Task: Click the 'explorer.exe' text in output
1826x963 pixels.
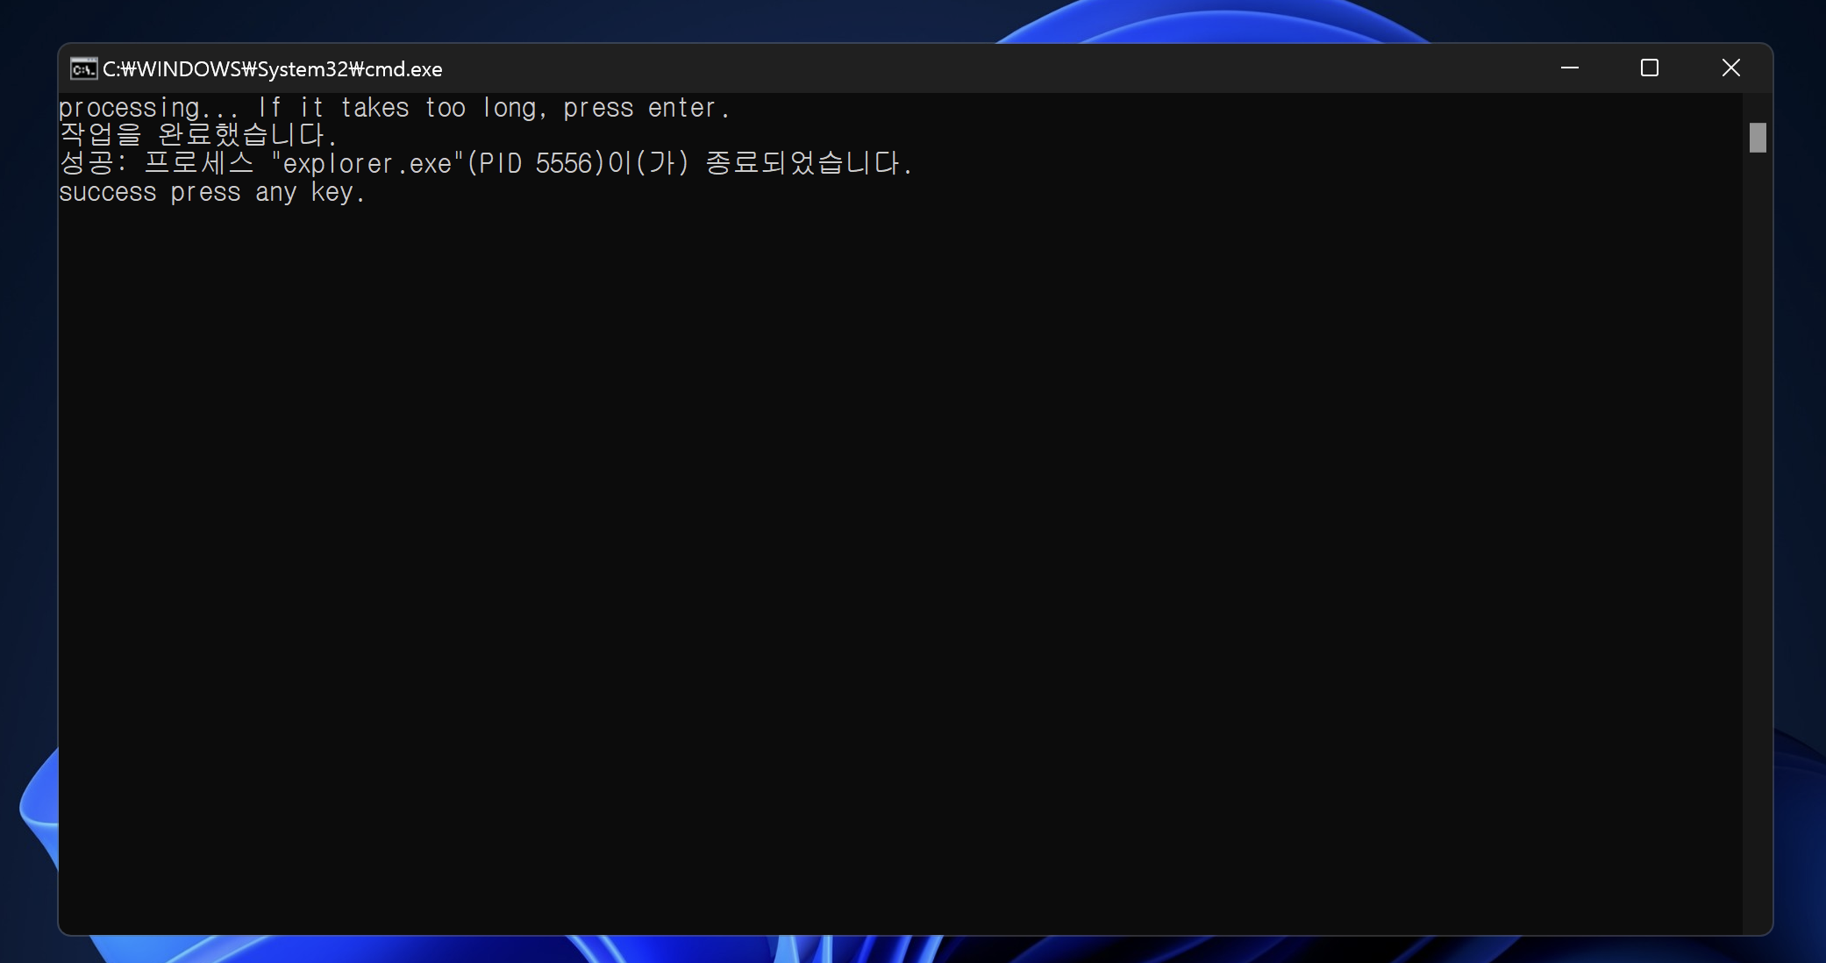Action: click(367, 164)
